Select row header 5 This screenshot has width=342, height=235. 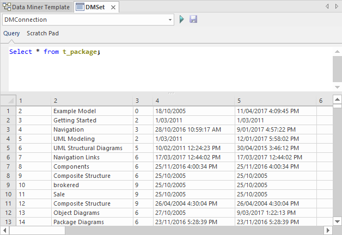[x=8, y=148]
